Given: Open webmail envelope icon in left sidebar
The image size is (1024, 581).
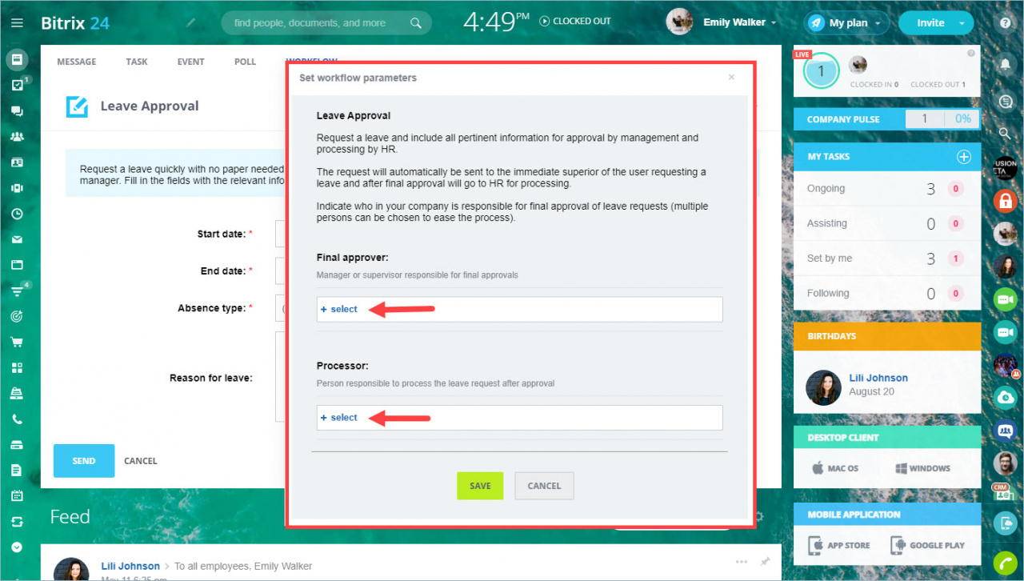Looking at the screenshot, I should [17, 239].
